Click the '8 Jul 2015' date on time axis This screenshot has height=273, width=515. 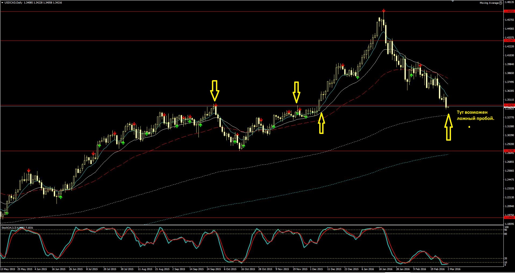pyautogui.click(x=93, y=269)
